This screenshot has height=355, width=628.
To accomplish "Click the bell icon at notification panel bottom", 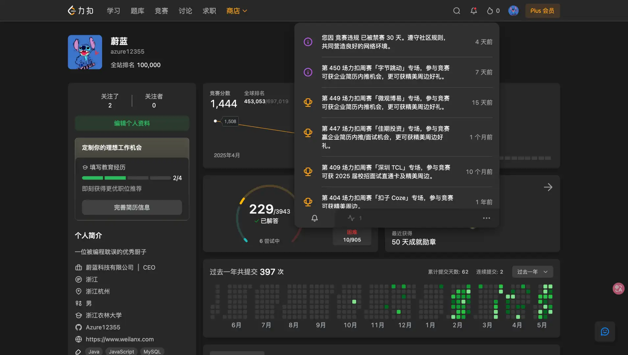I will tap(314, 218).
